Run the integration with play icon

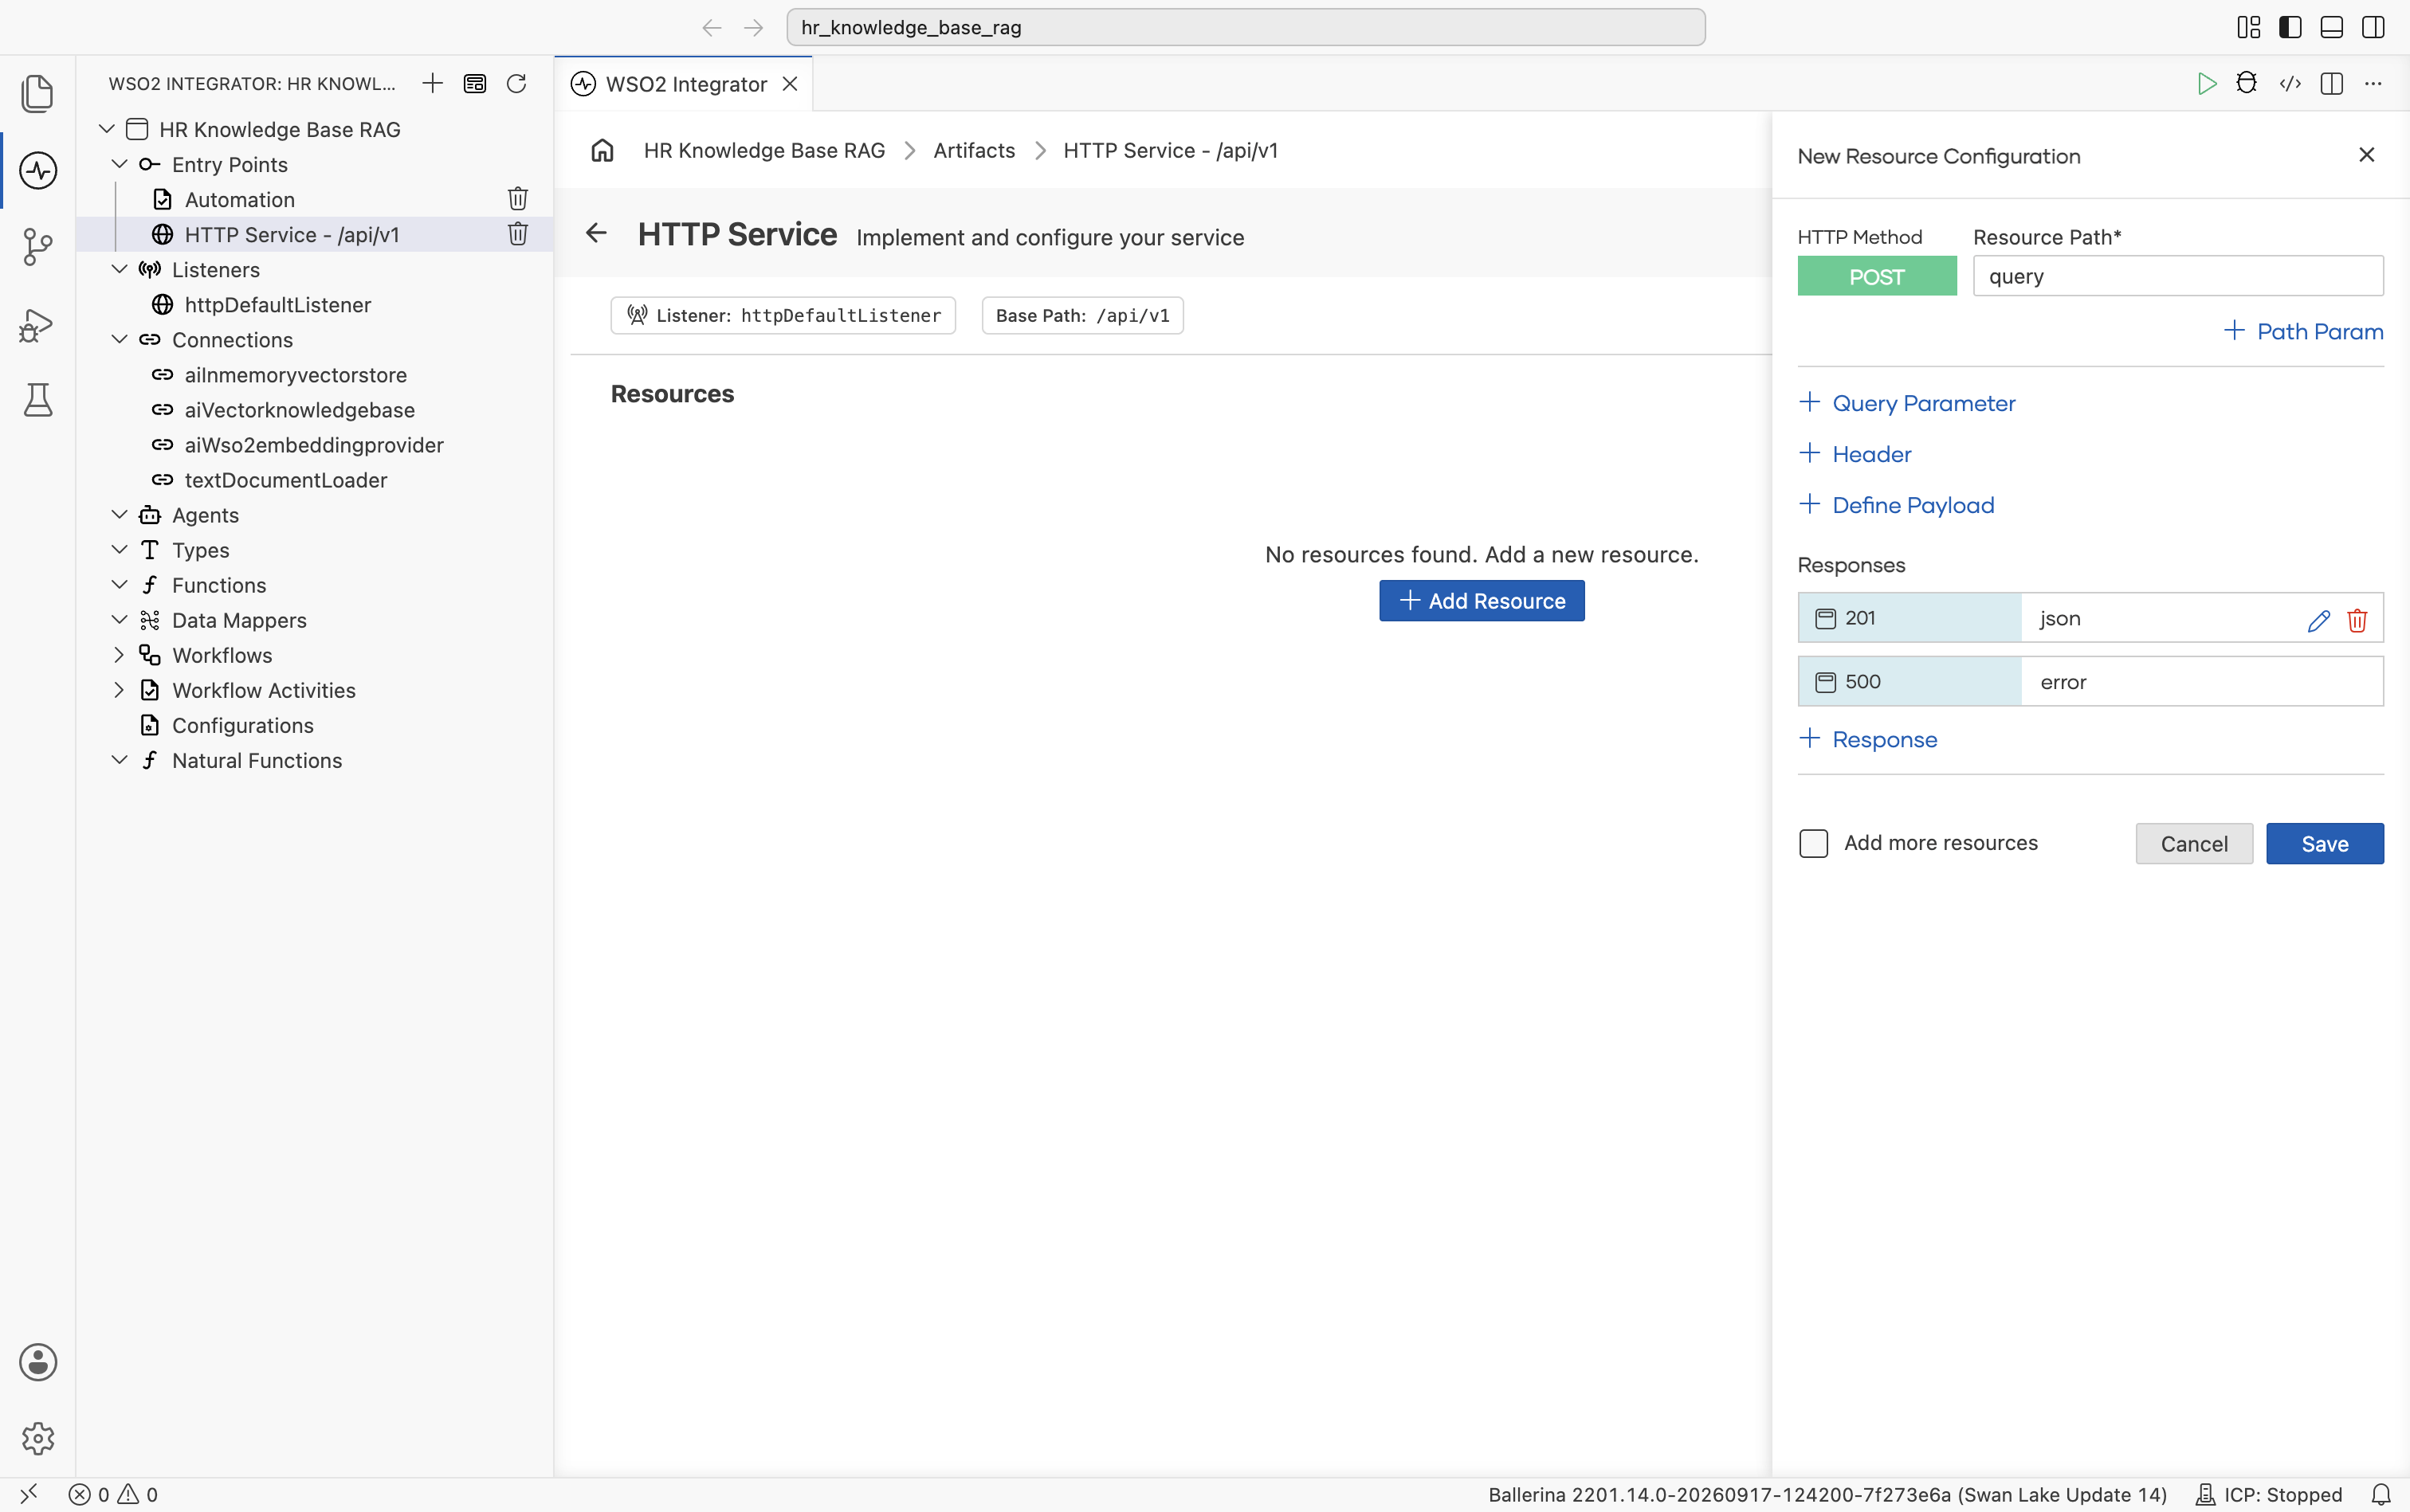point(2206,83)
